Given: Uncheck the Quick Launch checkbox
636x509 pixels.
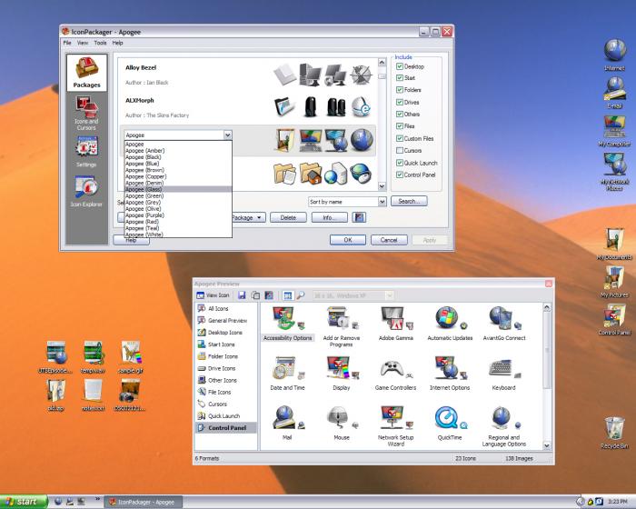Looking at the screenshot, I should 400,163.
